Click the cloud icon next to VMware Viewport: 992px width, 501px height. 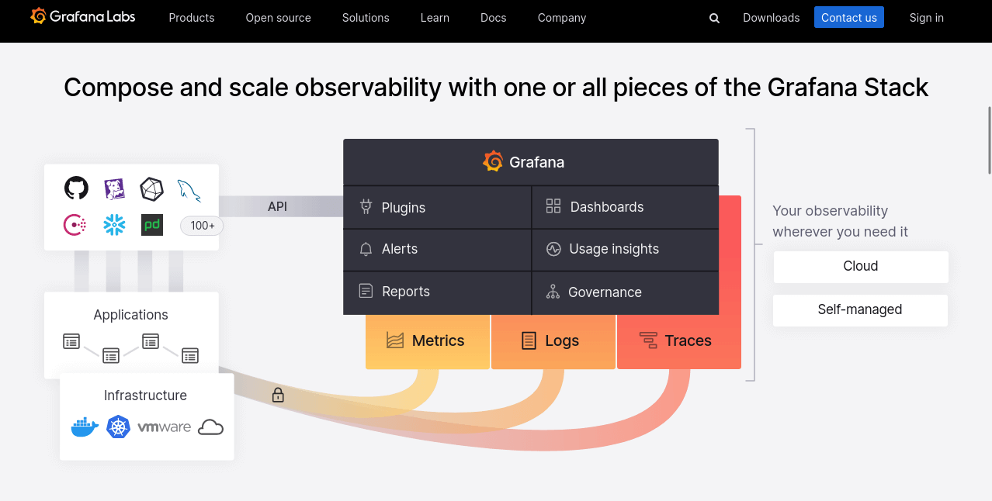point(210,427)
